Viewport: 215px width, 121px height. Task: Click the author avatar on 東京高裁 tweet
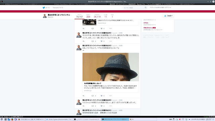pyautogui.click(x=79, y=35)
